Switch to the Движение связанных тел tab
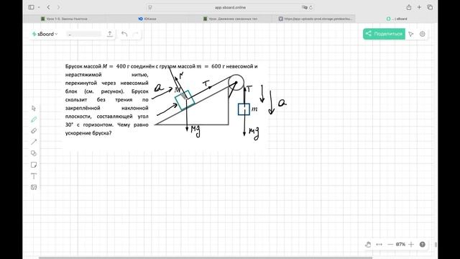Image resolution: width=460 pixels, height=259 pixels. [x=230, y=19]
